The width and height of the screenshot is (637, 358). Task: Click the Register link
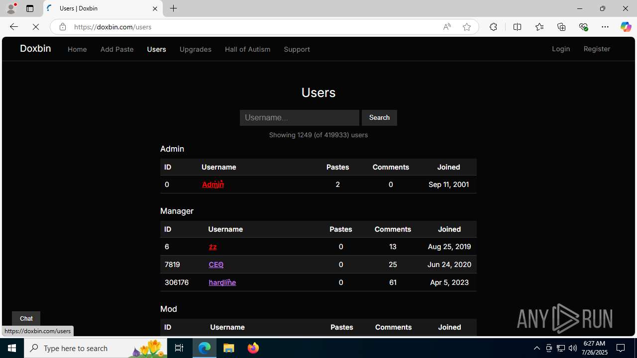tap(597, 49)
